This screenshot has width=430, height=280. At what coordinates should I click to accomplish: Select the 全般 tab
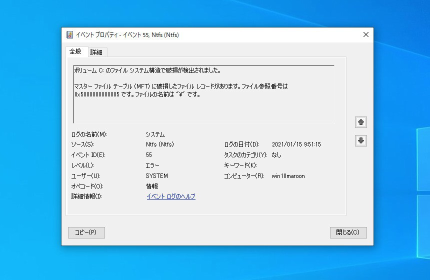point(75,51)
